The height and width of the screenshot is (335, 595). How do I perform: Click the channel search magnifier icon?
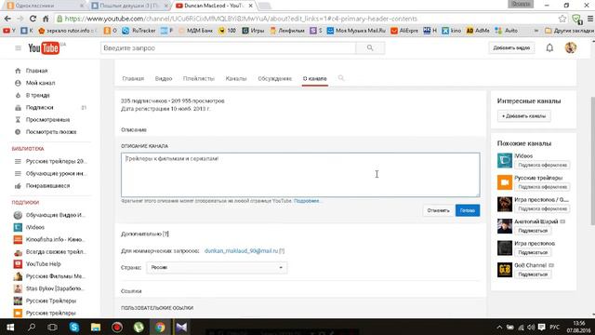pyautogui.click(x=341, y=78)
